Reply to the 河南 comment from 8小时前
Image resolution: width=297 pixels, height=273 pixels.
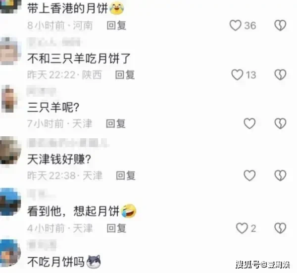click(x=116, y=25)
